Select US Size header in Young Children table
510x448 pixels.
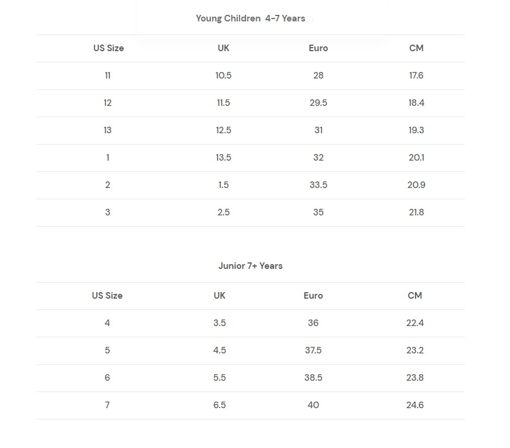(108, 48)
